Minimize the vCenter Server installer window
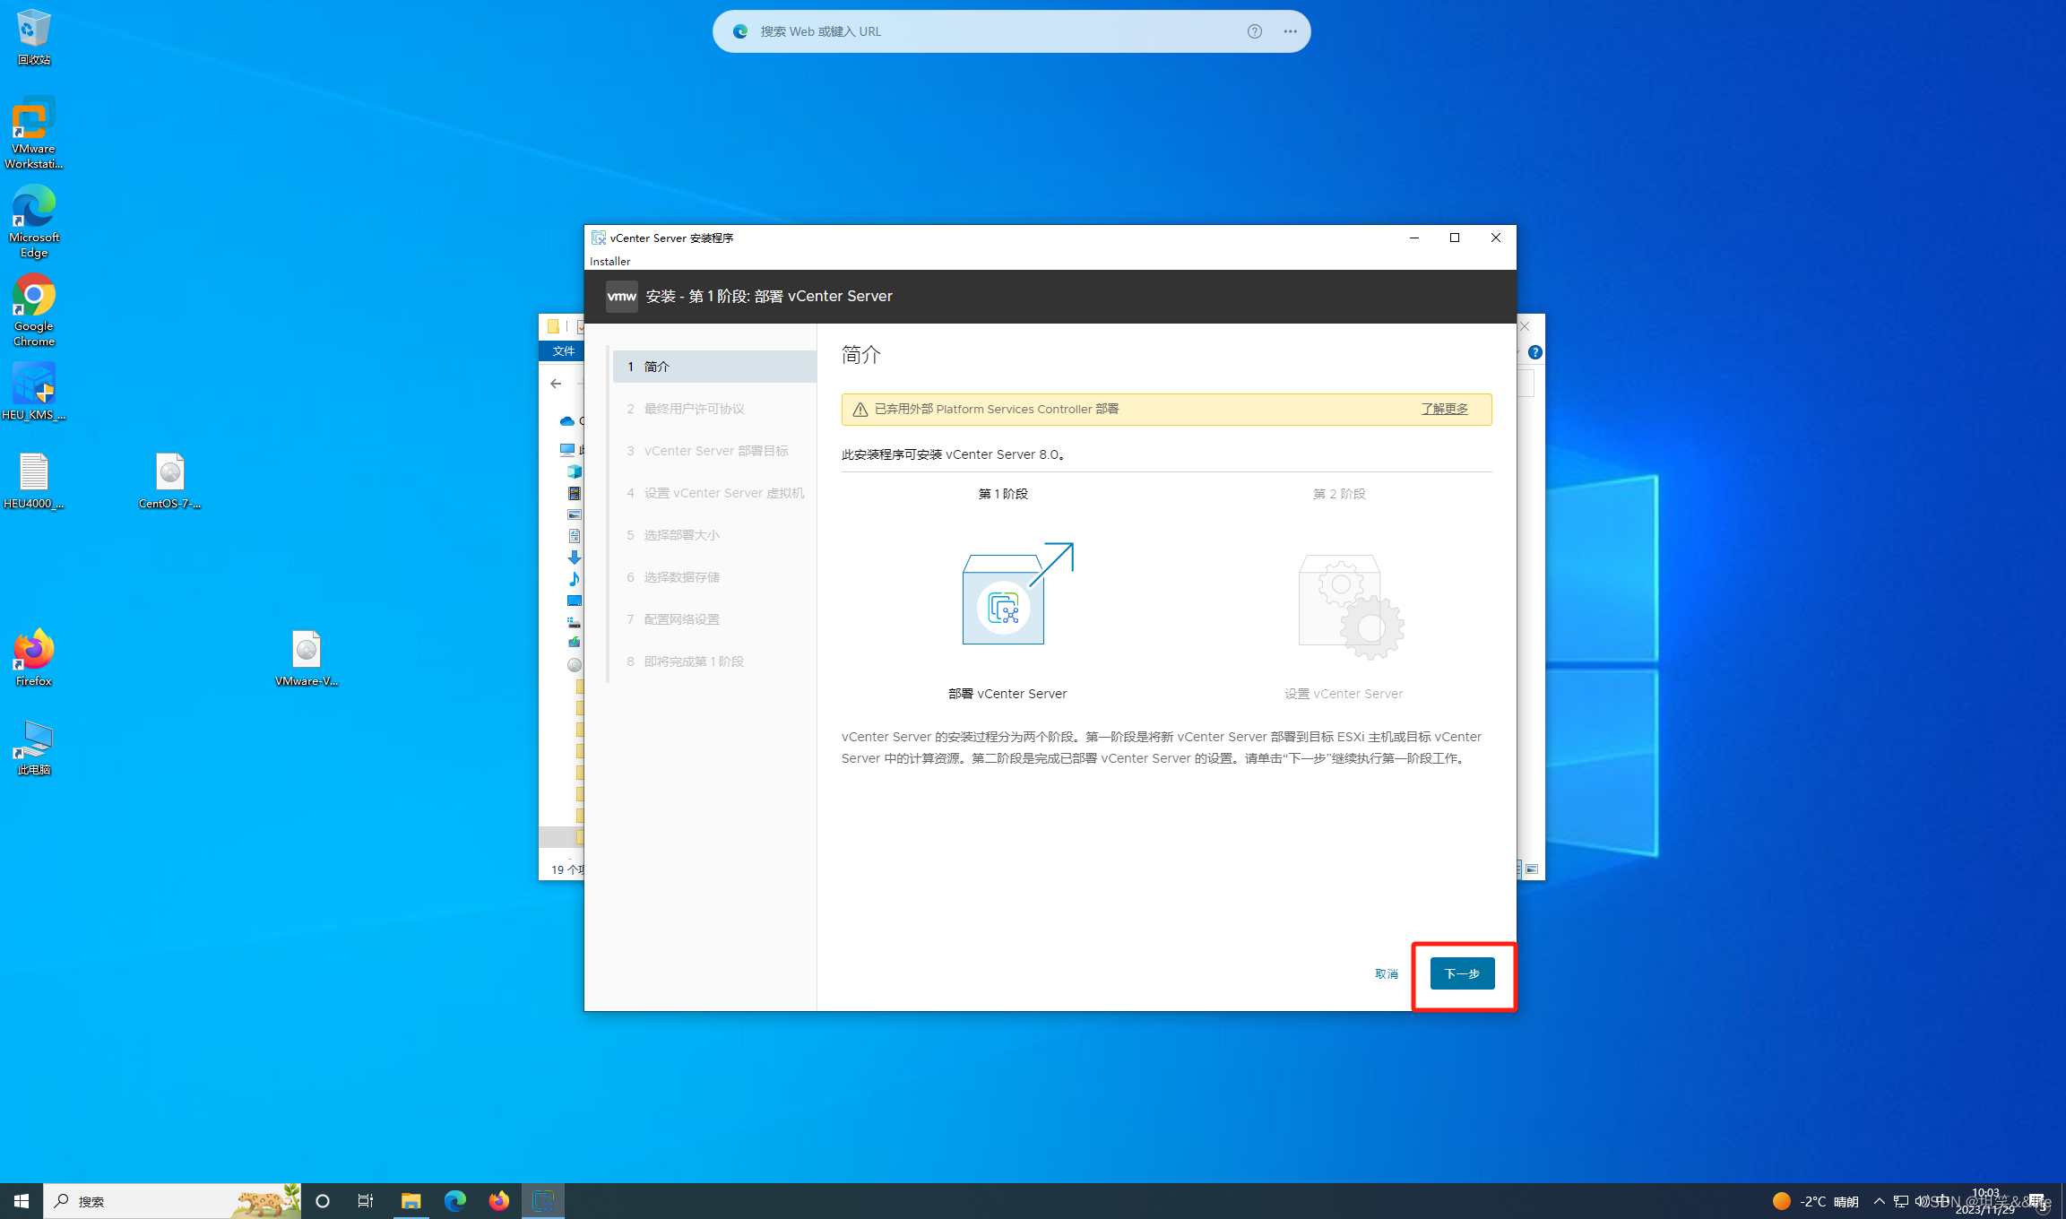 pos(1414,238)
